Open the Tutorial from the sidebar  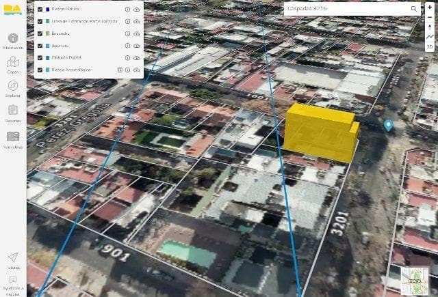(12, 259)
